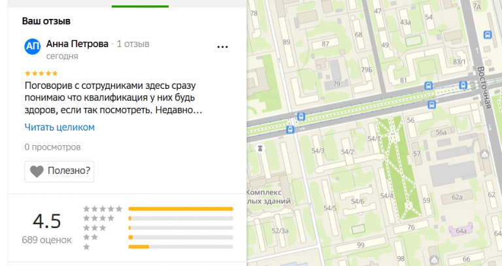Image resolution: width=502 pixels, height=266 pixels.
Task: Click the 689 оценок count
Action: tap(47, 240)
